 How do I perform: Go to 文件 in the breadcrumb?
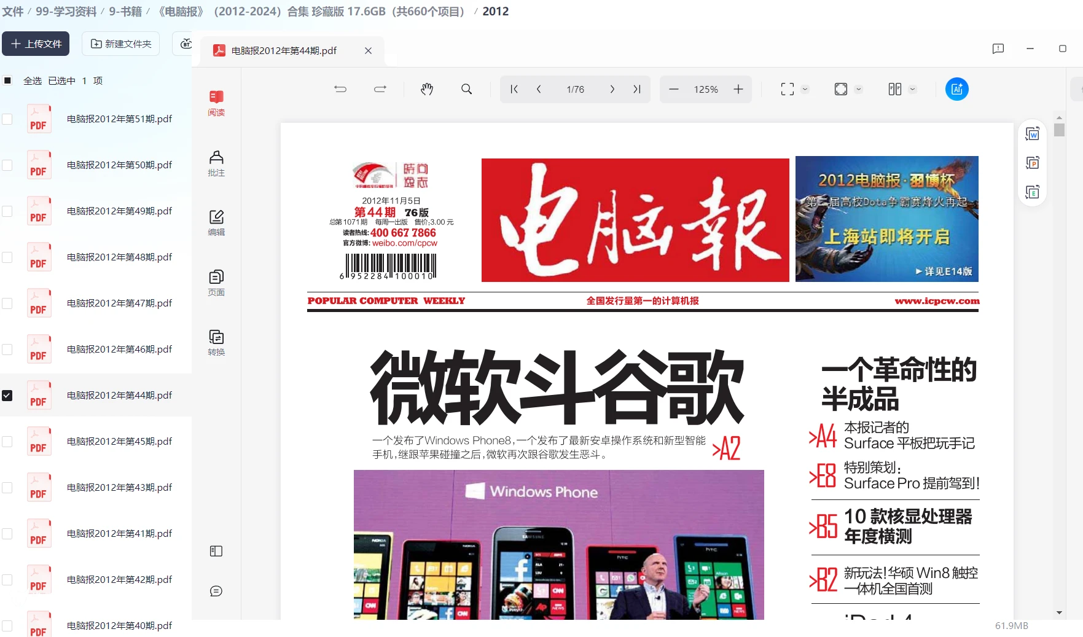(x=13, y=12)
